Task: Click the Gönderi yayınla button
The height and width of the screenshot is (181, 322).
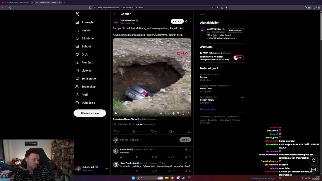Action: pos(90,113)
